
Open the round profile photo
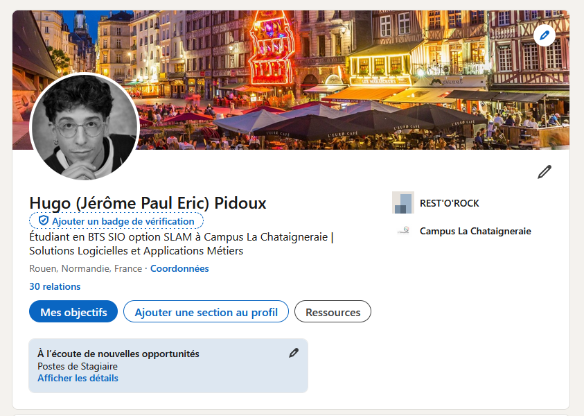85,127
